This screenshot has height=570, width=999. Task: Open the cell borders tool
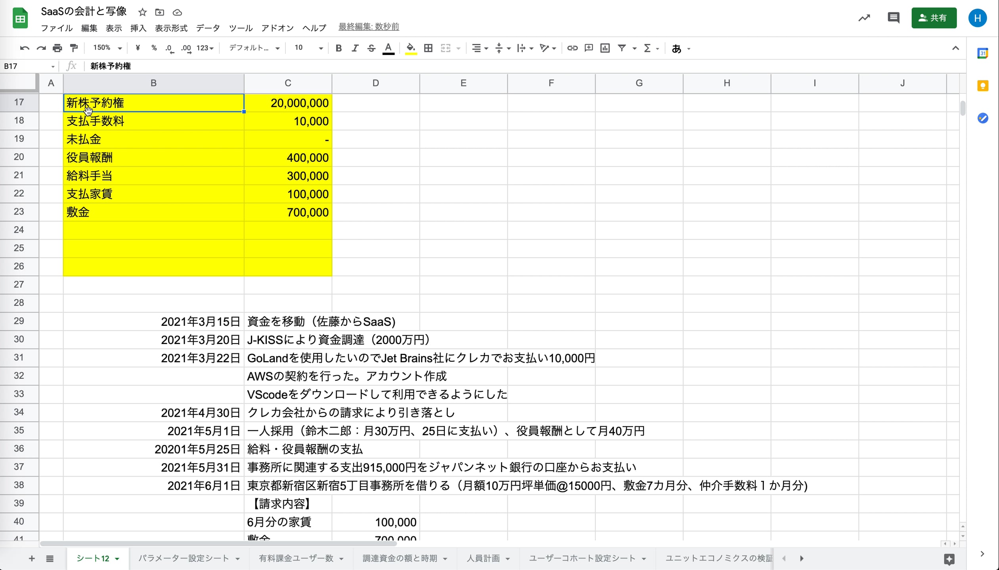pyautogui.click(x=428, y=48)
